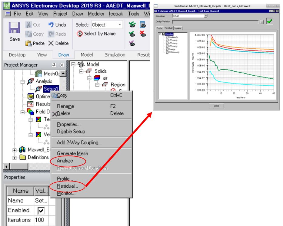Click the Model tree root icon
The width and height of the screenshot is (283, 226).
[81, 64]
